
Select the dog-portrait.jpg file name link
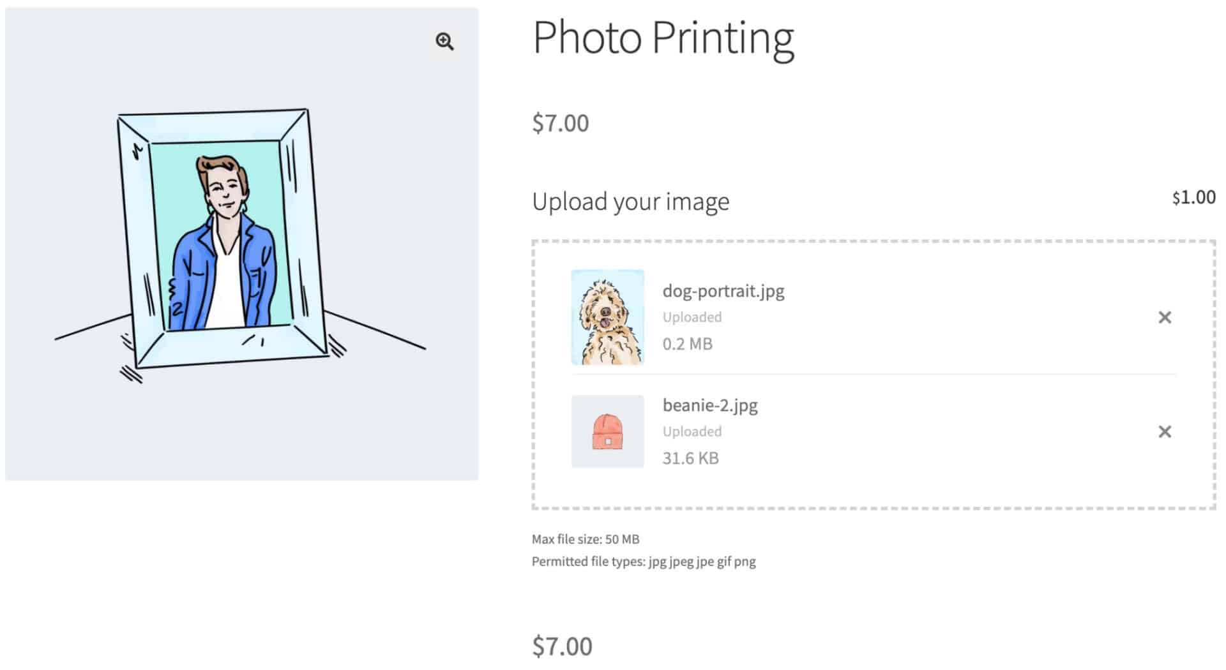(x=723, y=291)
